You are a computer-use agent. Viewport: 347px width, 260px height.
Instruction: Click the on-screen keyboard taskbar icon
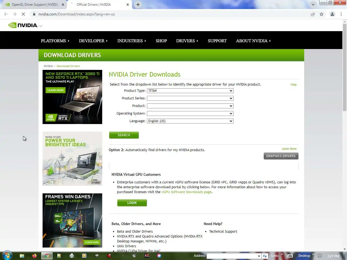click(x=290, y=256)
